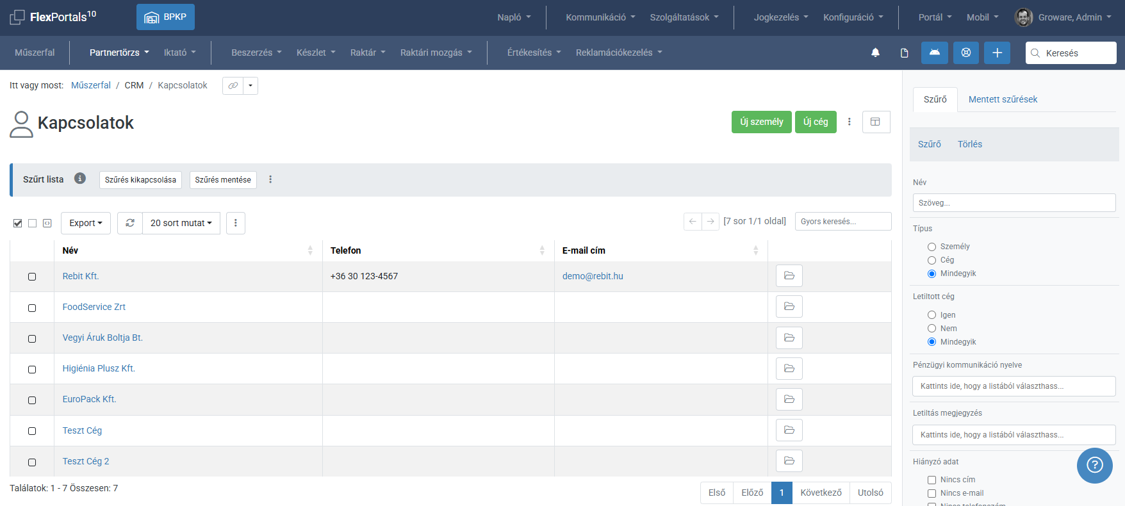Open Letiltás megjegyzés list selector
The height and width of the screenshot is (506, 1125).
pos(1014,435)
